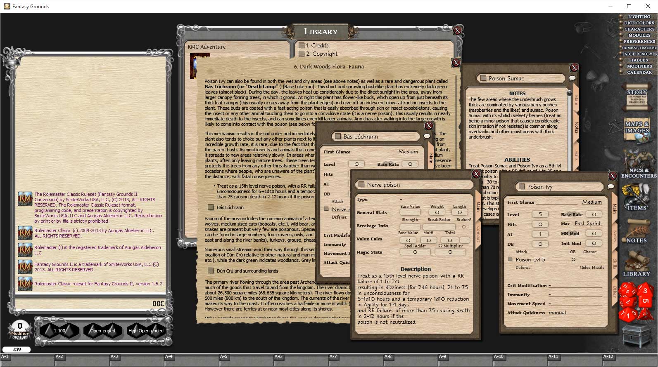The width and height of the screenshot is (658, 367).
Task: Open NPCs & Encounters list
Action: click(x=637, y=163)
